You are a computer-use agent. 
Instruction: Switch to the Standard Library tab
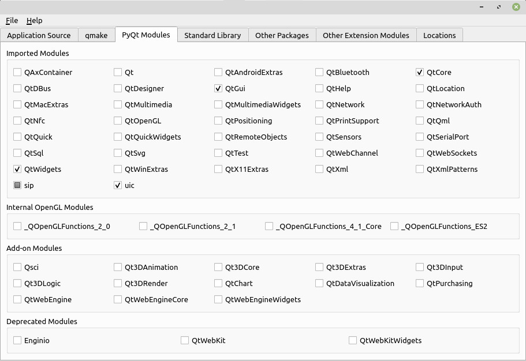point(212,35)
